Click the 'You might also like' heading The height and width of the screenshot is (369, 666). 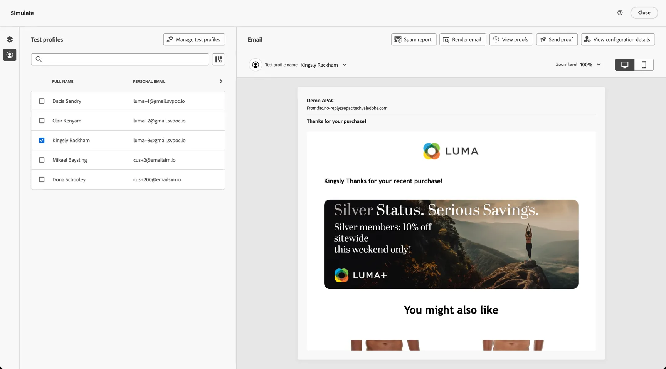tap(451, 310)
